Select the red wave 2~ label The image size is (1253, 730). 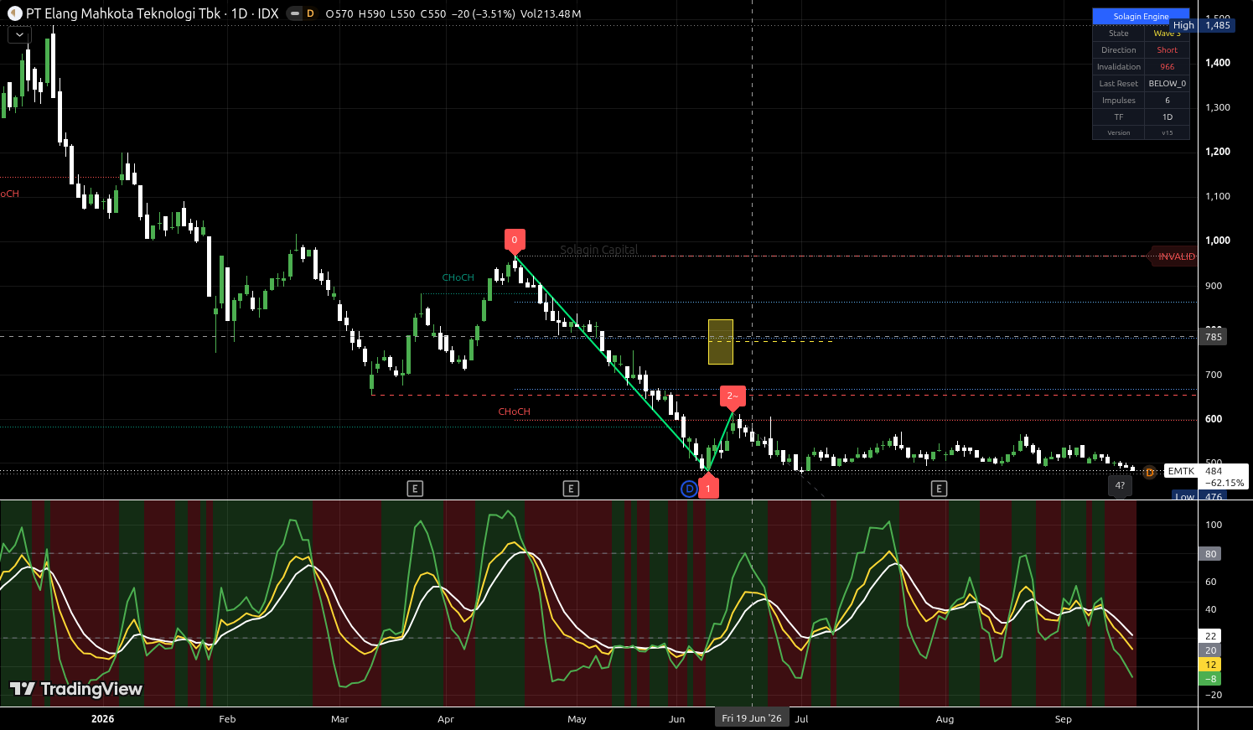point(733,396)
